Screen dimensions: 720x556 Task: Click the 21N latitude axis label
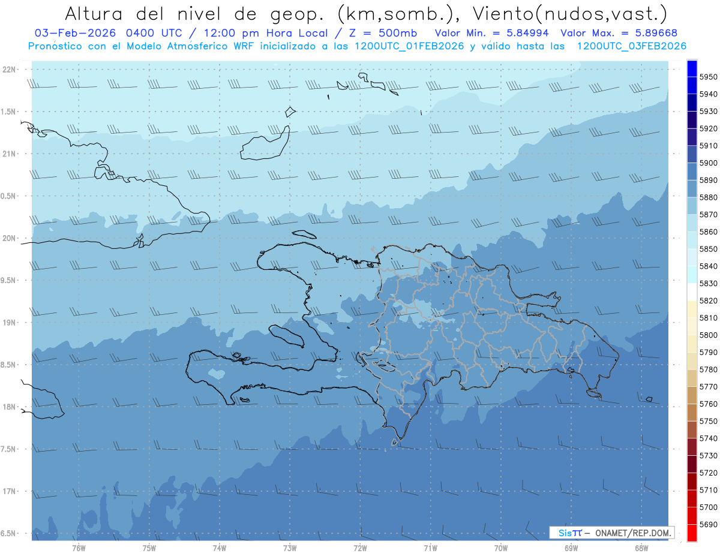(x=10, y=154)
